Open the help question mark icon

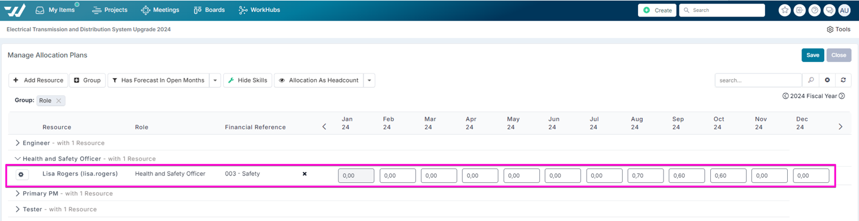815,10
